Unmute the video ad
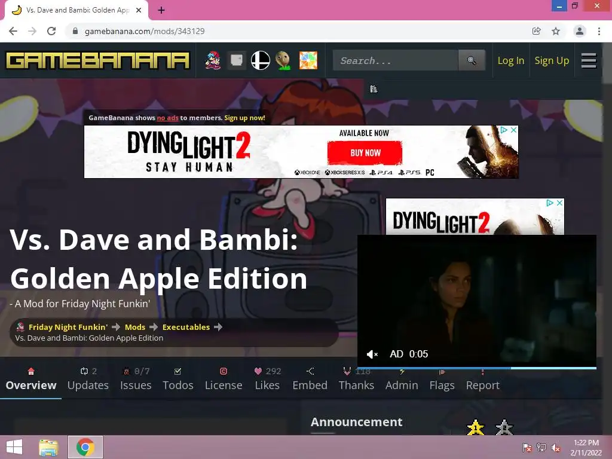 (372, 354)
